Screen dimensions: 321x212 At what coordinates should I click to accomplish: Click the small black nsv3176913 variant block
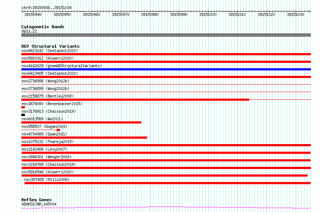(x=23, y=115)
